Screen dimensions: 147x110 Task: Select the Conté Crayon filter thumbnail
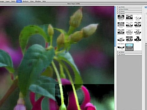(129, 24)
